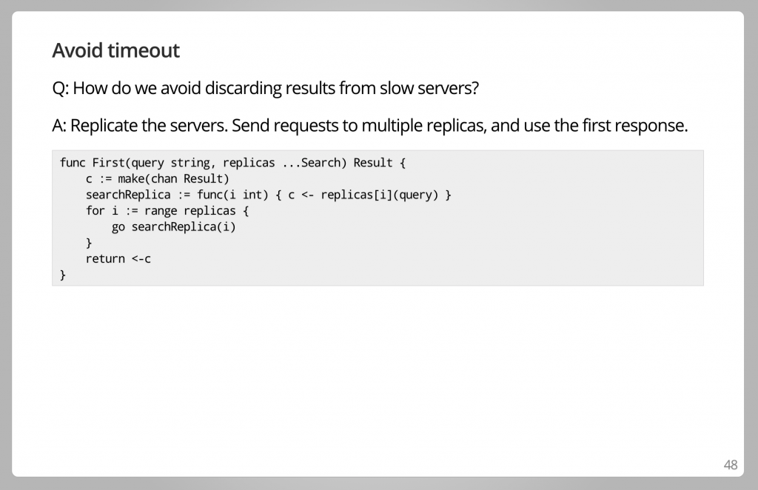Click the "c := make(chan Result)" code line
The height and width of the screenshot is (490, 758).
pyautogui.click(x=158, y=178)
